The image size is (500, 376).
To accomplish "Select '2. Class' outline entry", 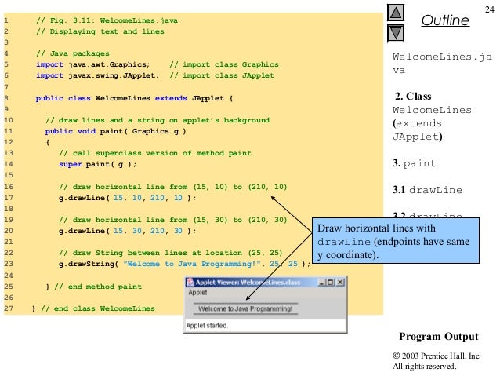I will (x=413, y=96).
